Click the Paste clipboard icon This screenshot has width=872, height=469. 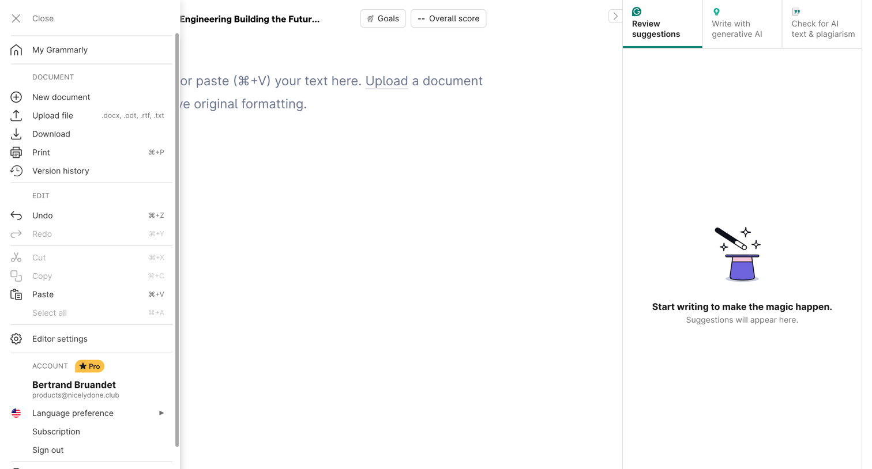coord(16,294)
